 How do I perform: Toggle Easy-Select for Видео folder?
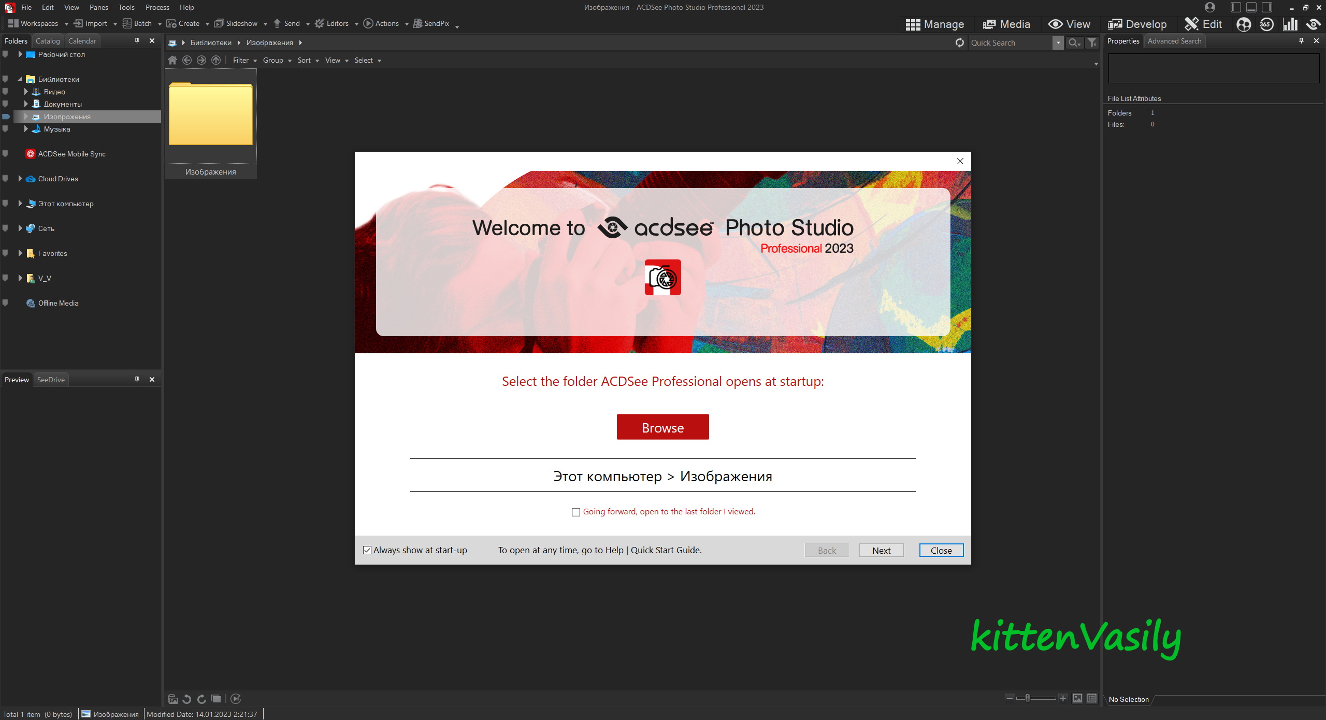coord(5,92)
